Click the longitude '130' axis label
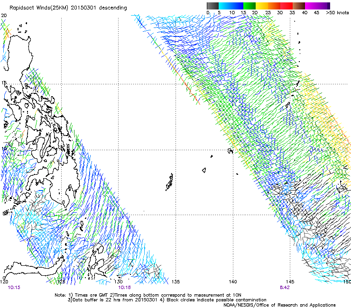Screen dimensions: 351x308 119,281
